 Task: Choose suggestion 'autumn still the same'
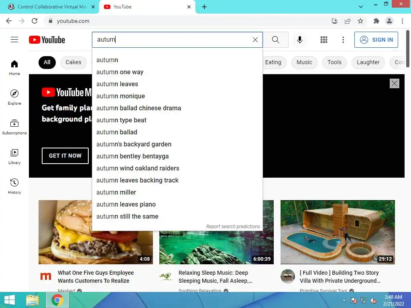pyautogui.click(x=177, y=217)
